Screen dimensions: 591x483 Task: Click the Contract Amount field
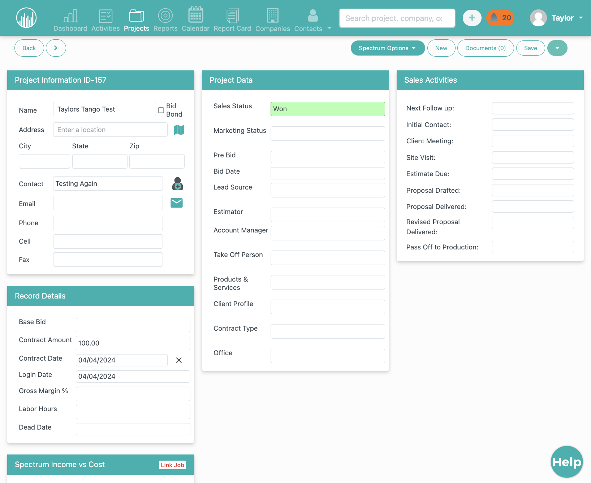(133, 343)
